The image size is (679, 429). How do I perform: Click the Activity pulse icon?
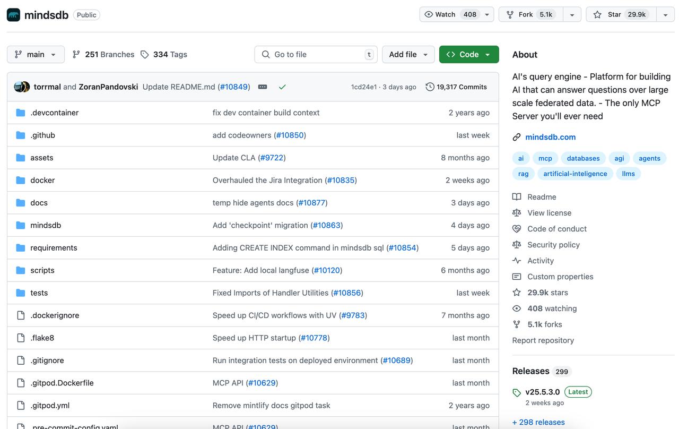[517, 261]
